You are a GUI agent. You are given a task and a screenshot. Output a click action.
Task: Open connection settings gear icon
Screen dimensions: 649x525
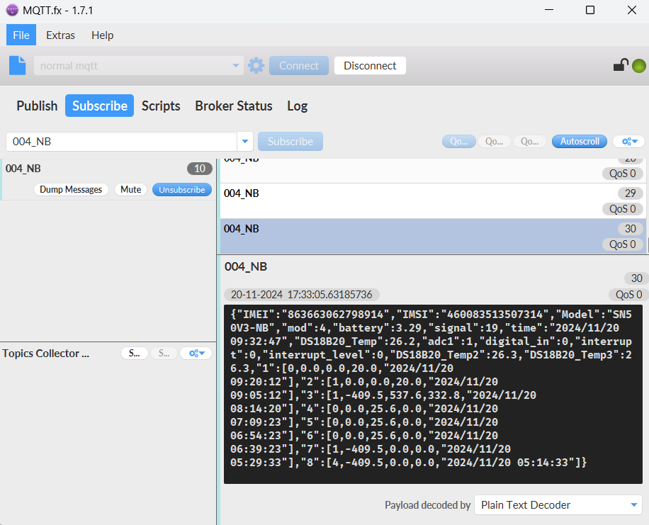point(256,65)
